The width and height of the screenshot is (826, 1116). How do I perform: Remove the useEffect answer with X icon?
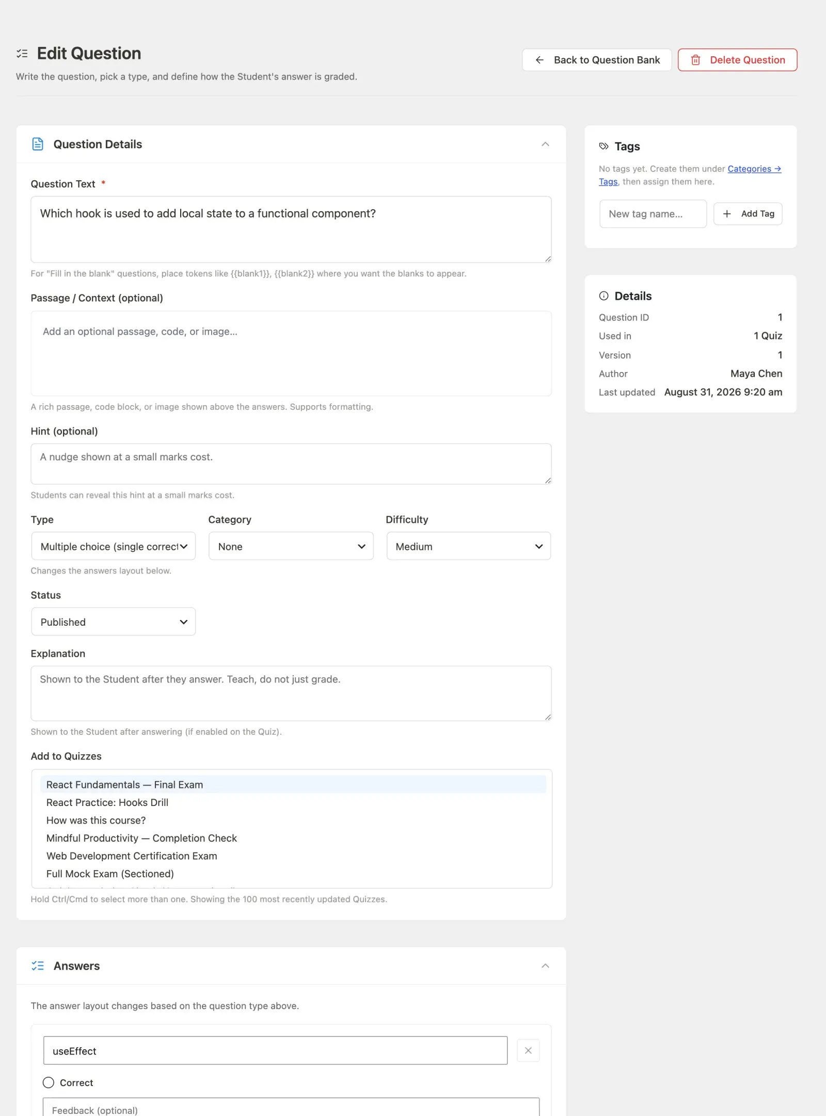tap(528, 1050)
